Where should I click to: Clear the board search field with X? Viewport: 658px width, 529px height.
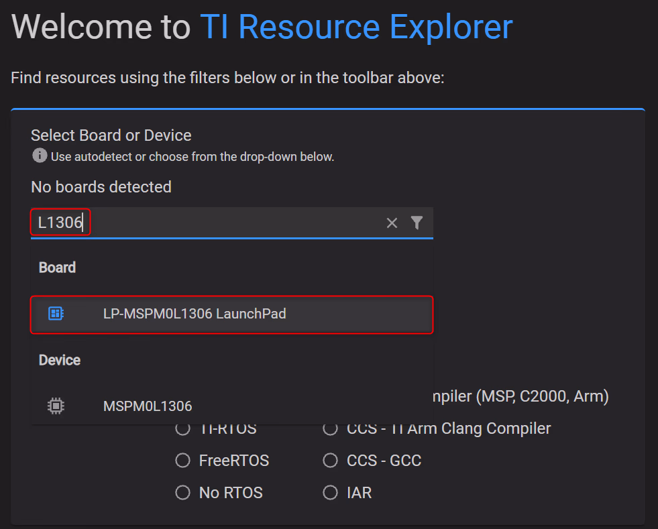(392, 223)
